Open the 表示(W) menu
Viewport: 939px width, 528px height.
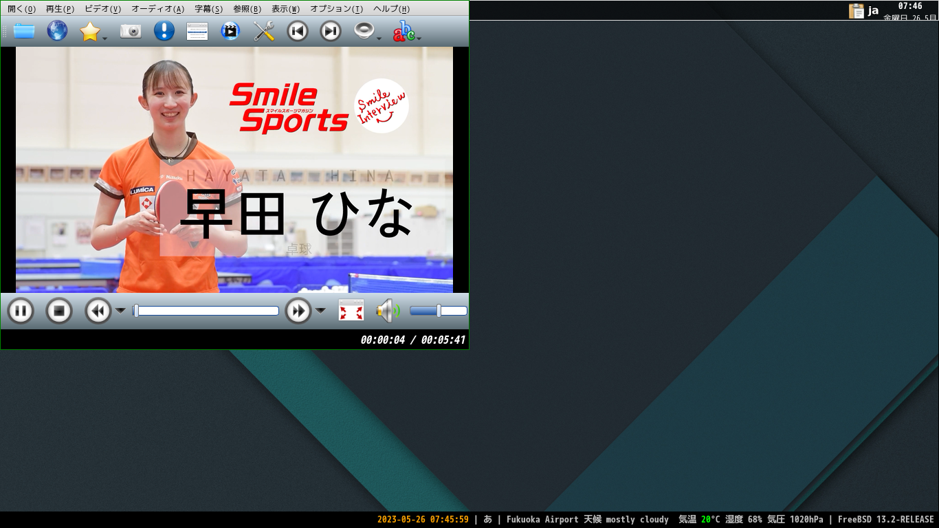click(285, 9)
